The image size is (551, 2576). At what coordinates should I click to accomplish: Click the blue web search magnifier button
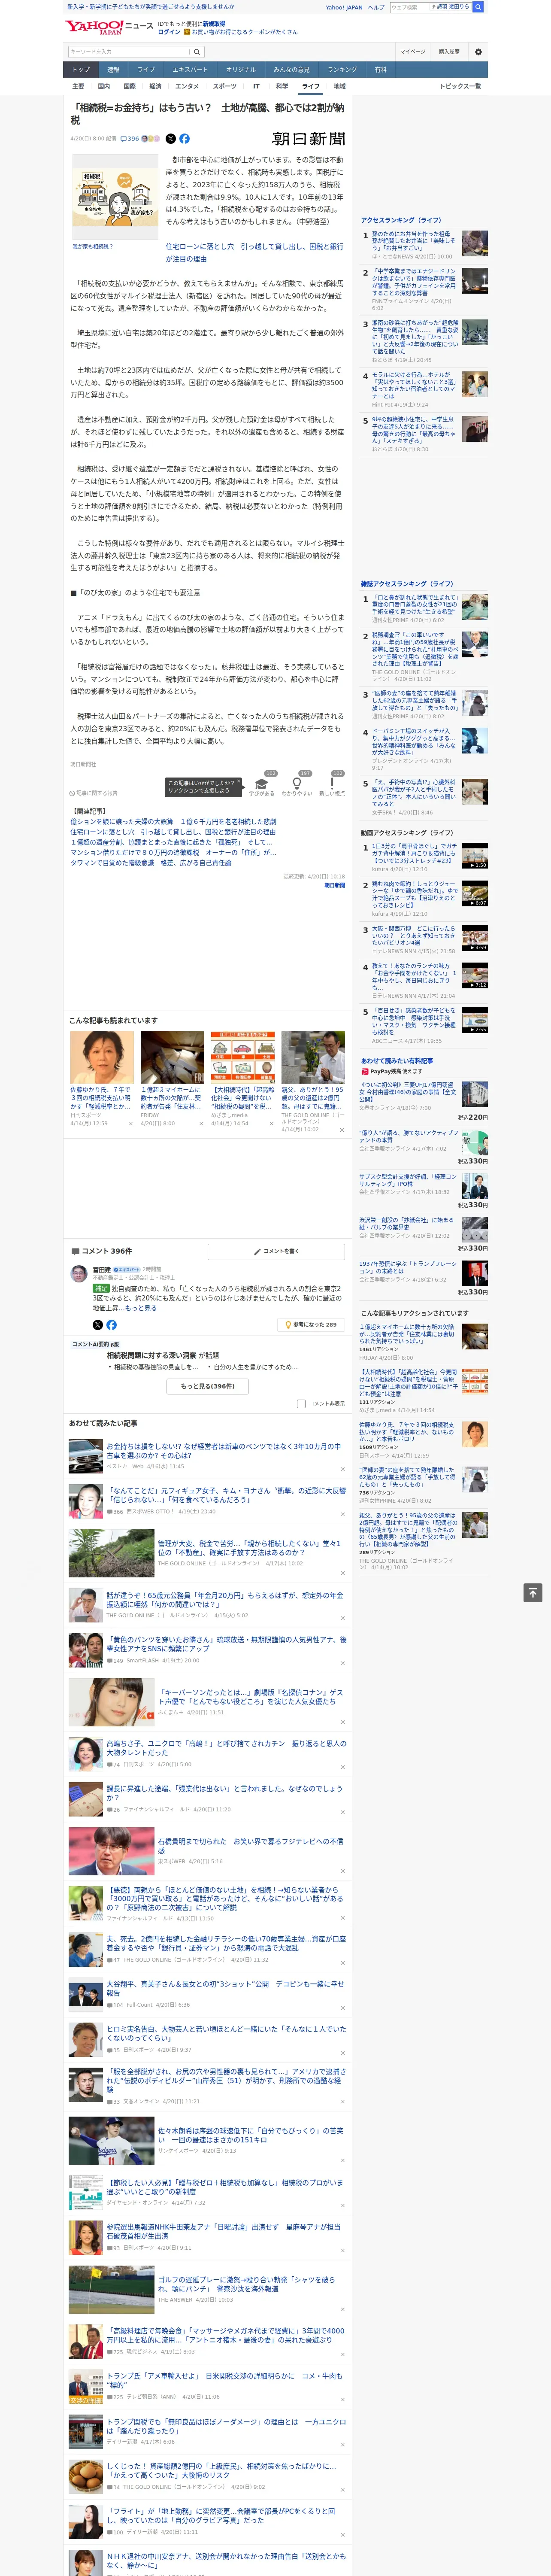pyautogui.click(x=478, y=7)
